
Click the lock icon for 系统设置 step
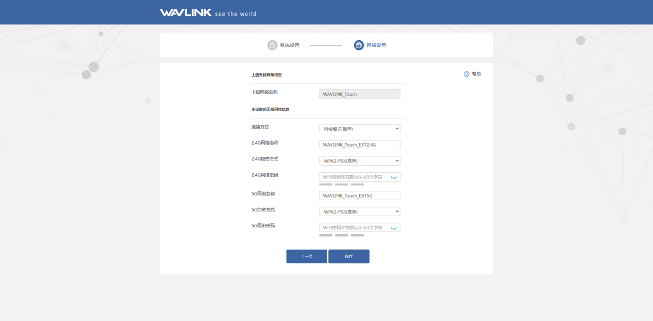[x=272, y=45]
